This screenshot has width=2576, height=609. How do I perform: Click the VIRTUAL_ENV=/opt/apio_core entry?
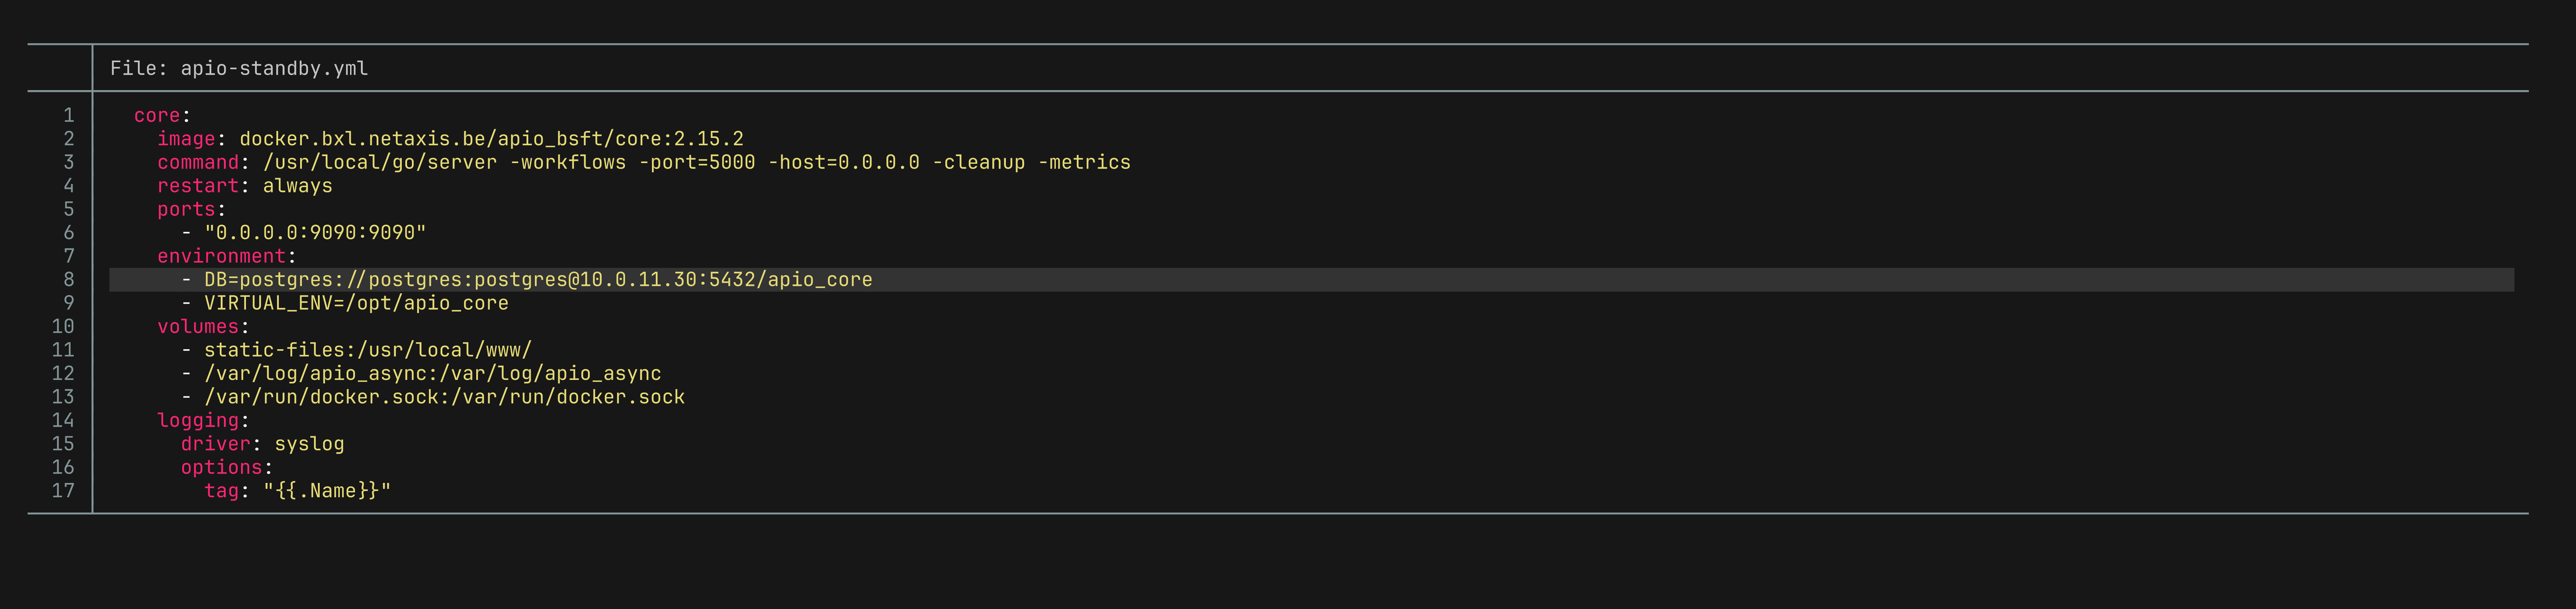click(x=356, y=303)
